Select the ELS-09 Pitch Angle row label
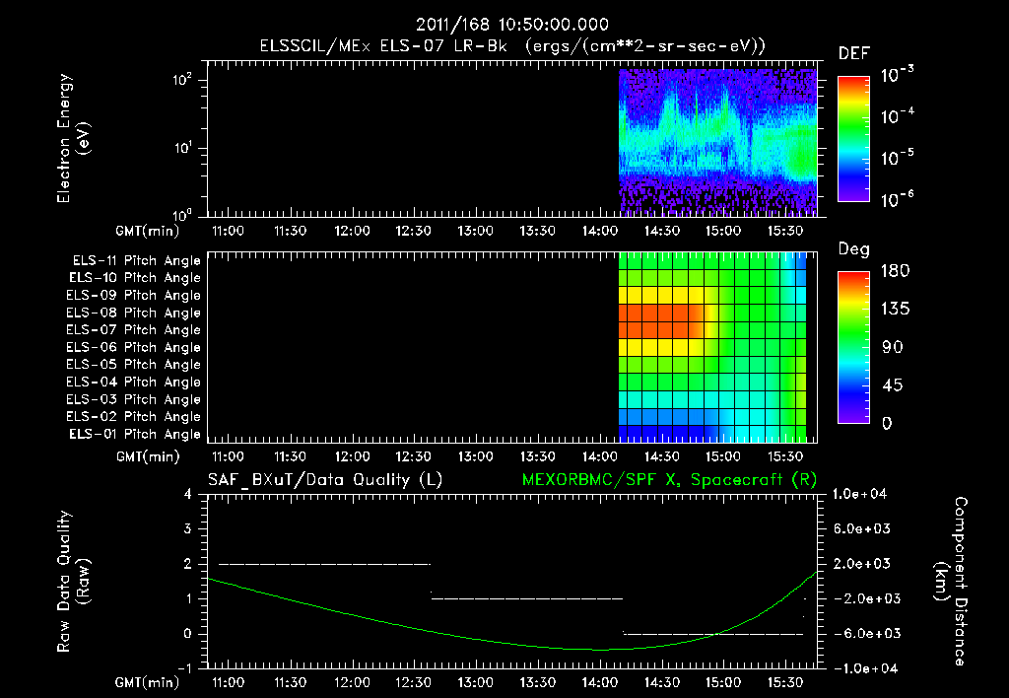Image resolution: width=1009 pixels, height=698 pixels. pos(133,296)
